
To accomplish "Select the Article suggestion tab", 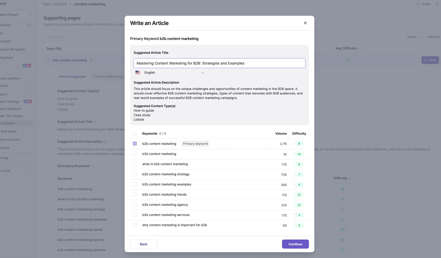I will click(72, 77).
